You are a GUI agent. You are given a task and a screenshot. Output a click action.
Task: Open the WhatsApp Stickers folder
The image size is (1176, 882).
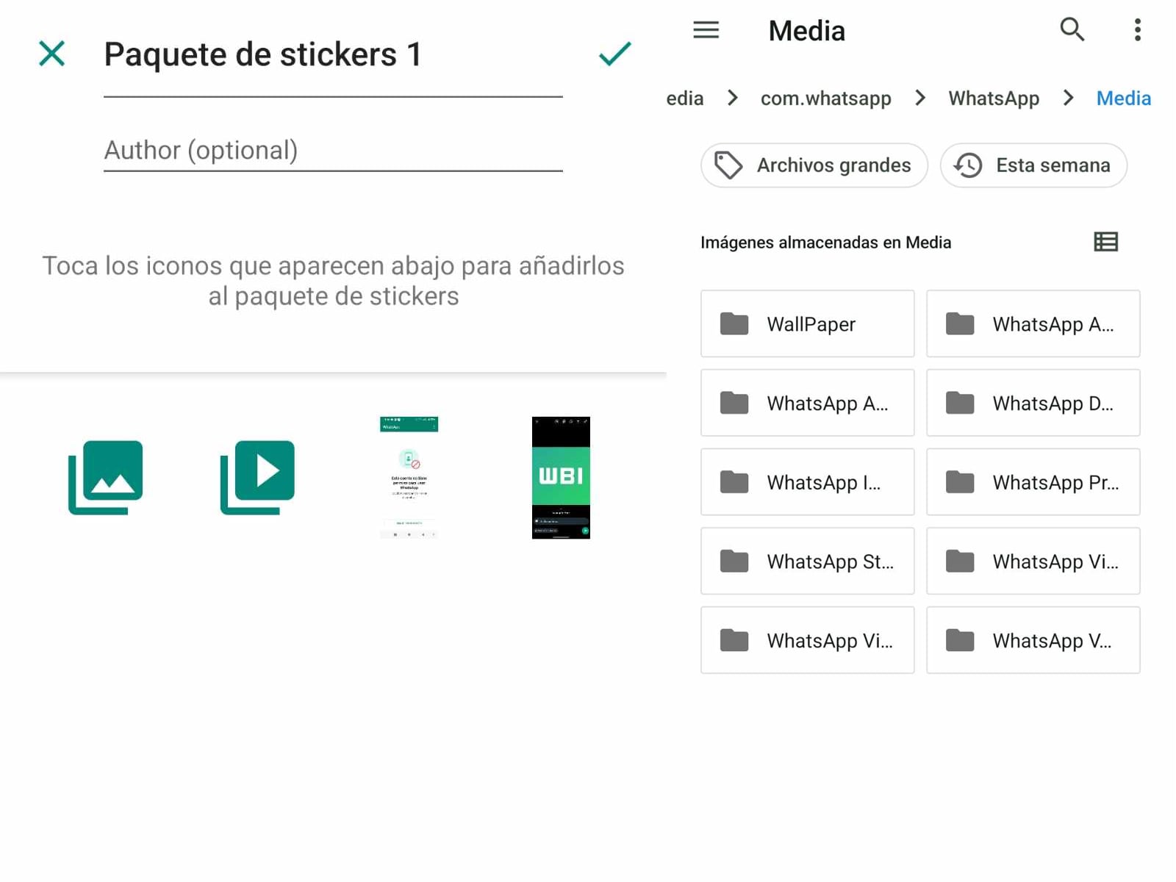tap(806, 561)
